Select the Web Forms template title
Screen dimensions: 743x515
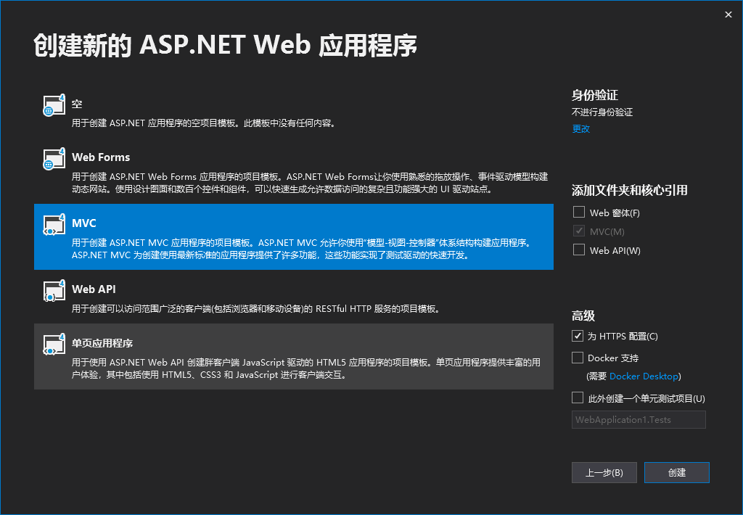[101, 157]
